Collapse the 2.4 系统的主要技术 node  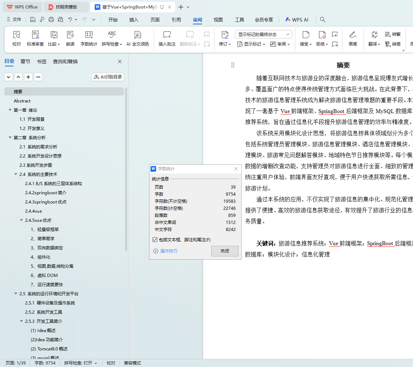pyautogui.click(x=16, y=174)
